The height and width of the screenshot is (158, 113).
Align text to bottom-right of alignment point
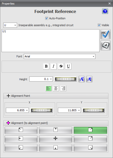click(x=90, y=148)
